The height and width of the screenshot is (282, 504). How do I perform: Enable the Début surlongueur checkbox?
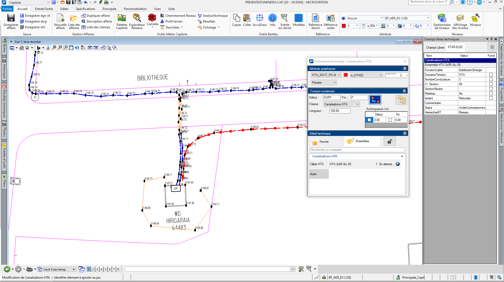(x=369, y=120)
